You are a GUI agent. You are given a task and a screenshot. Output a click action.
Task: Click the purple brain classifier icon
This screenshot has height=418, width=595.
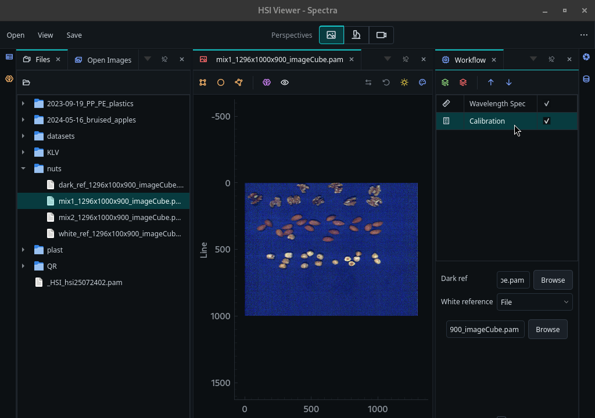click(x=266, y=82)
